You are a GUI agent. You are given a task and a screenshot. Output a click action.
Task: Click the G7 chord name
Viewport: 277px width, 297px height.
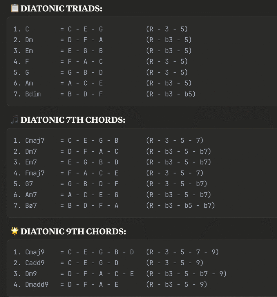tap(29, 184)
